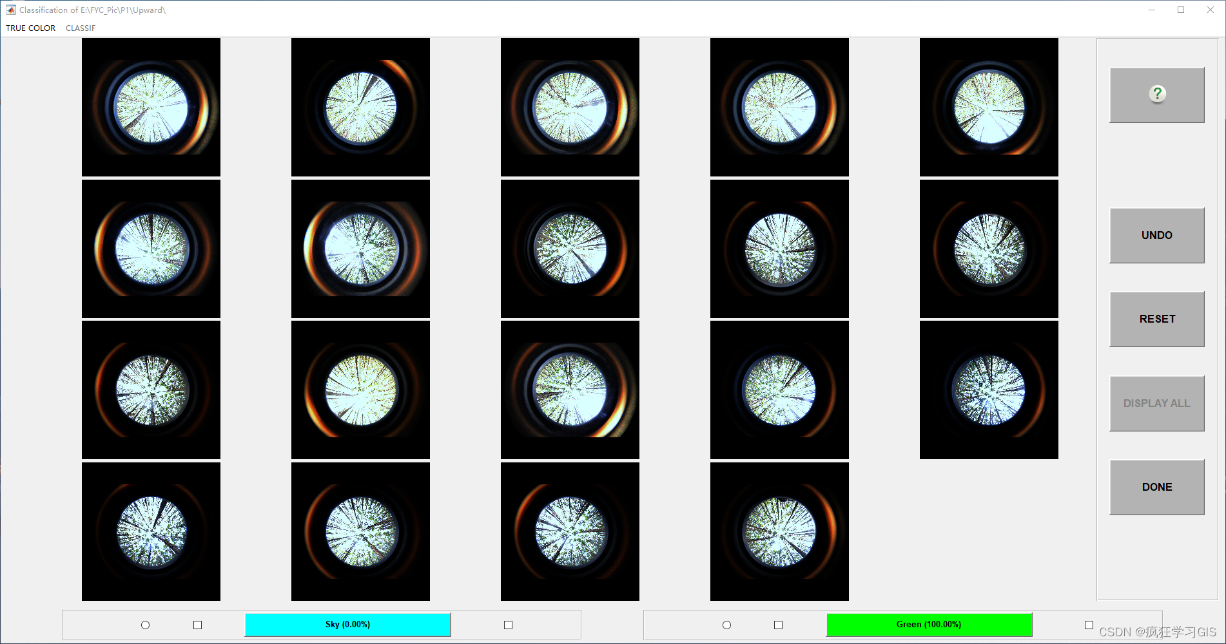
Task: Select canopy photo in row 3, column 1
Action: point(151,390)
